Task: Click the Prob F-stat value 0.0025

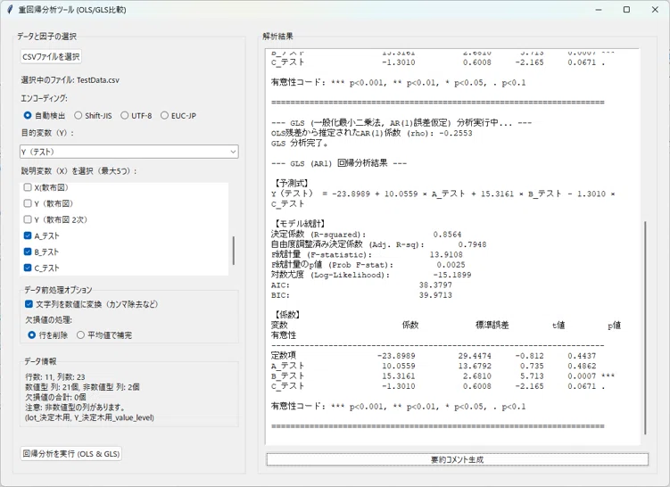Action: pos(451,265)
